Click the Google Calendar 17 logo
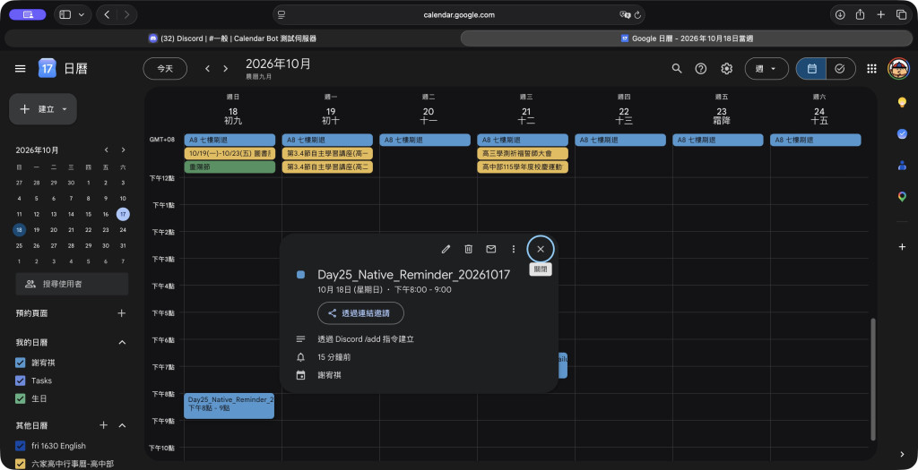Image resolution: width=918 pixels, height=470 pixels. [47, 68]
